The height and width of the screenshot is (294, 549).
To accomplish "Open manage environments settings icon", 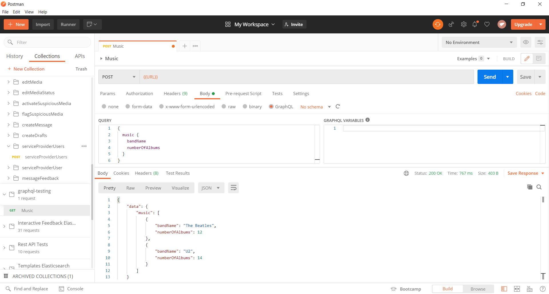I will (x=540, y=42).
